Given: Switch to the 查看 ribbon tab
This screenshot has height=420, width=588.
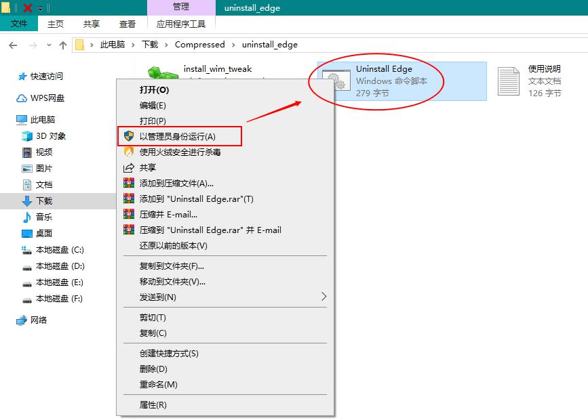Looking at the screenshot, I should point(128,24).
